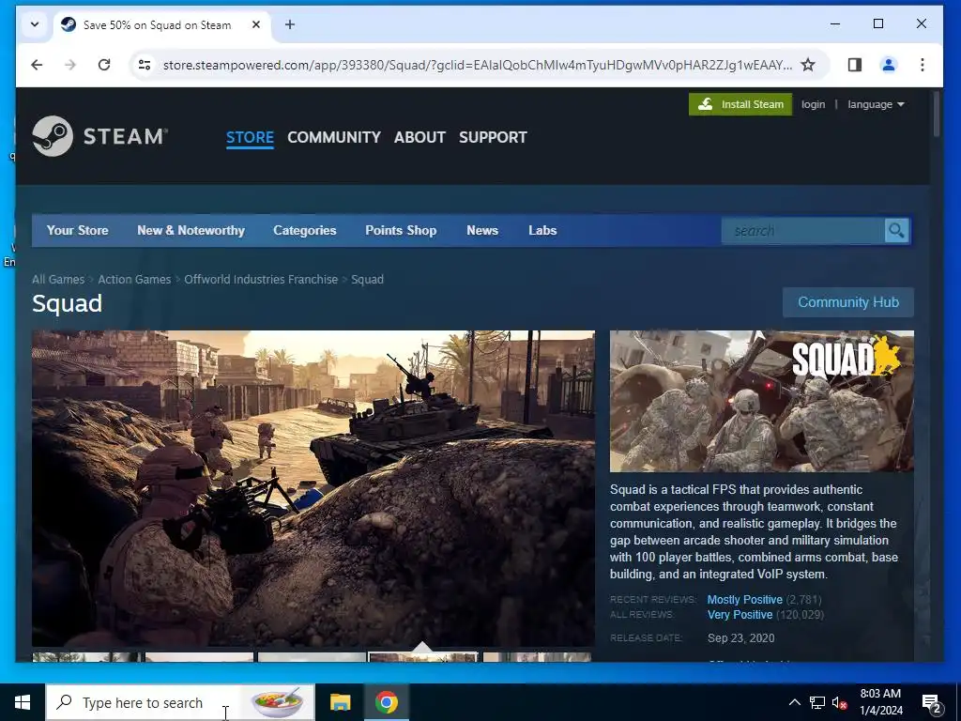Go to the ABOUT page
The width and height of the screenshot is (961, 721).
coord(419,137)
